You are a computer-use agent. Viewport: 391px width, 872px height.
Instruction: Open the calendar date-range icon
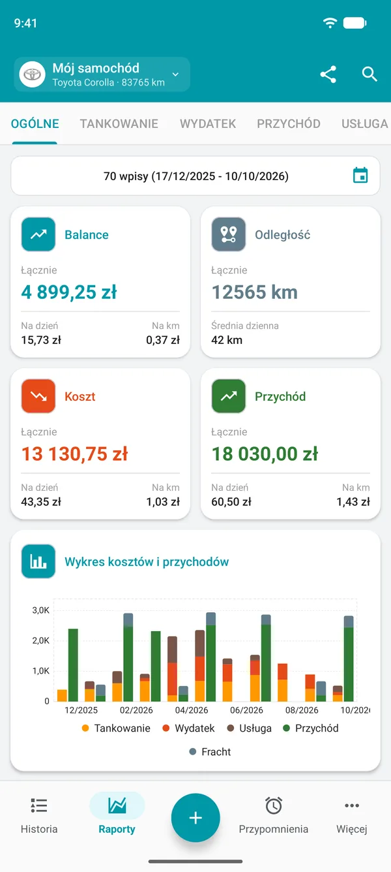(x=360, y=176)
